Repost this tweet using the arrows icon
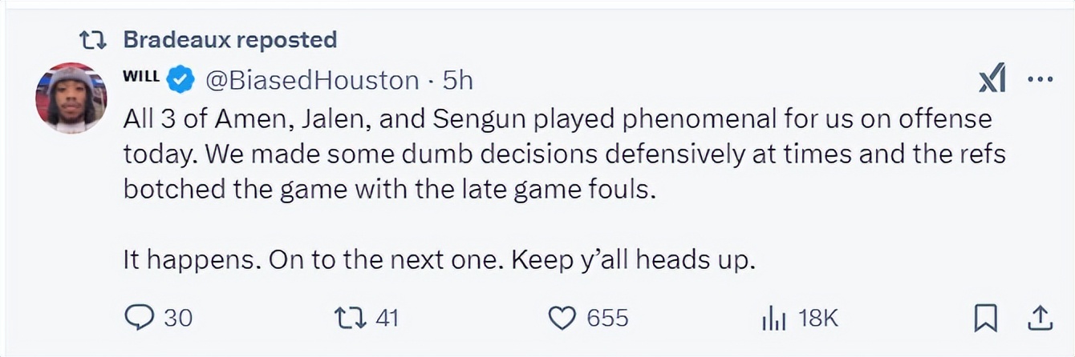Image resolution: width=1075 pixels, height=357 pixels. tap(351, 318)
